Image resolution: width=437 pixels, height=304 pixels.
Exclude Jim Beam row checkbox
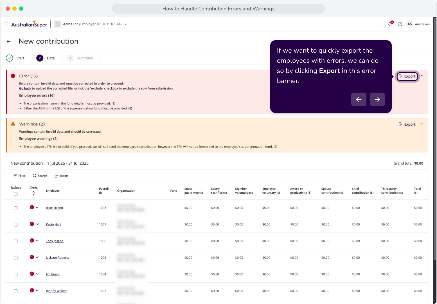pos(16,274)
